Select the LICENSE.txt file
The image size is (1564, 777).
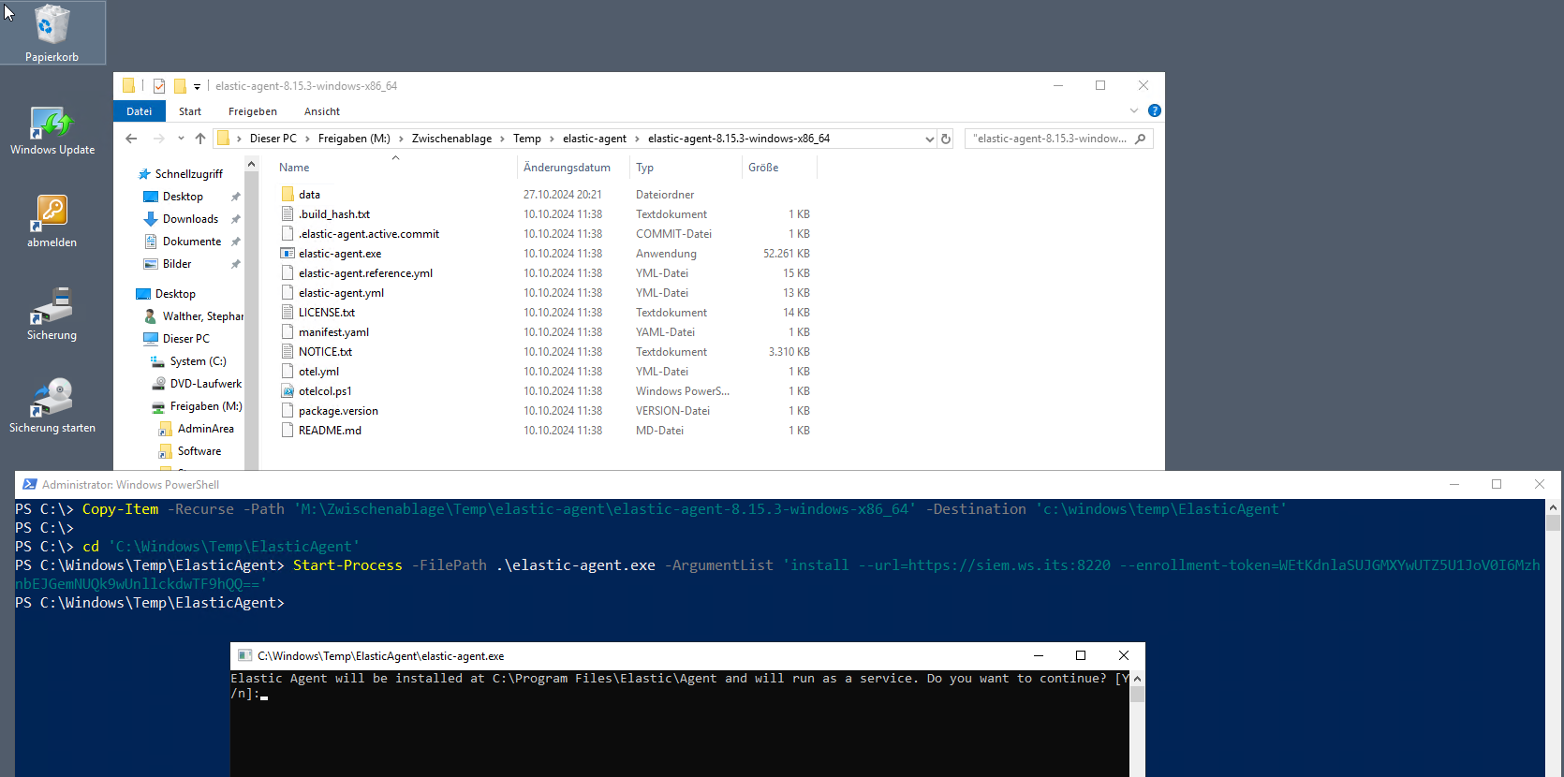pos(326,313)
